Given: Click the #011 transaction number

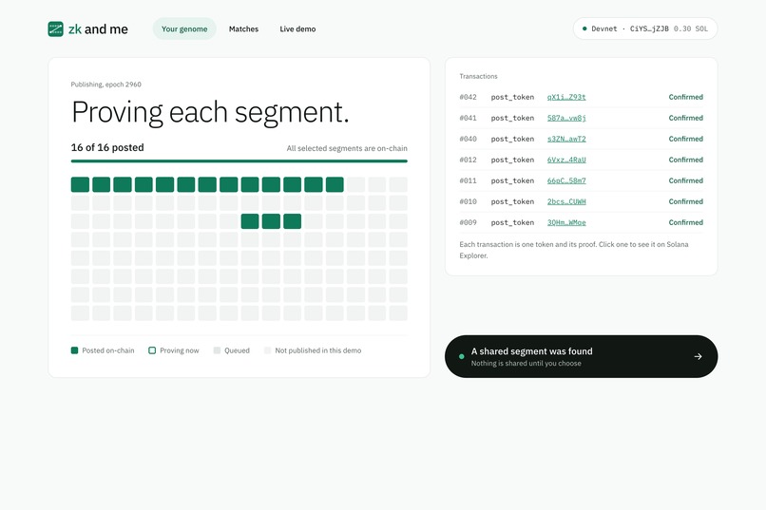Looking at the screenshot, I should (x=468, y=180).
